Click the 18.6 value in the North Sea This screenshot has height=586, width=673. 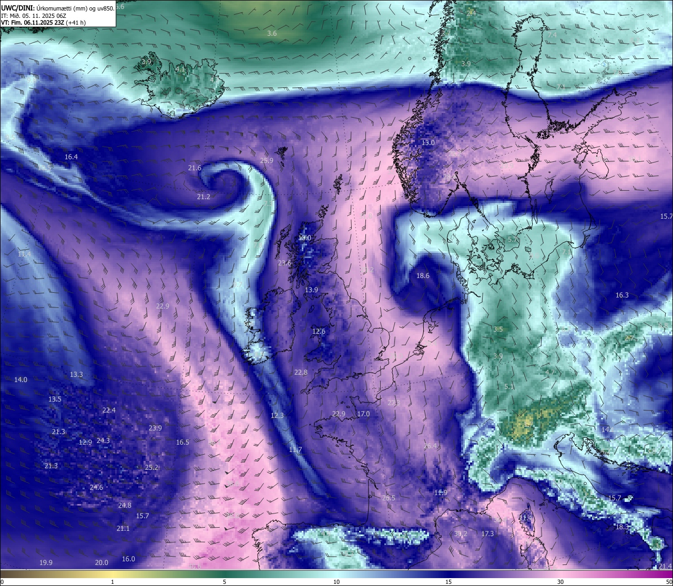point(423,276)
